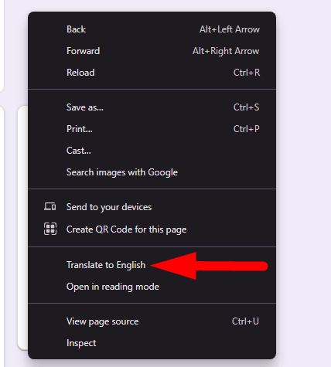Click Search images with Google

pos(152,172)
